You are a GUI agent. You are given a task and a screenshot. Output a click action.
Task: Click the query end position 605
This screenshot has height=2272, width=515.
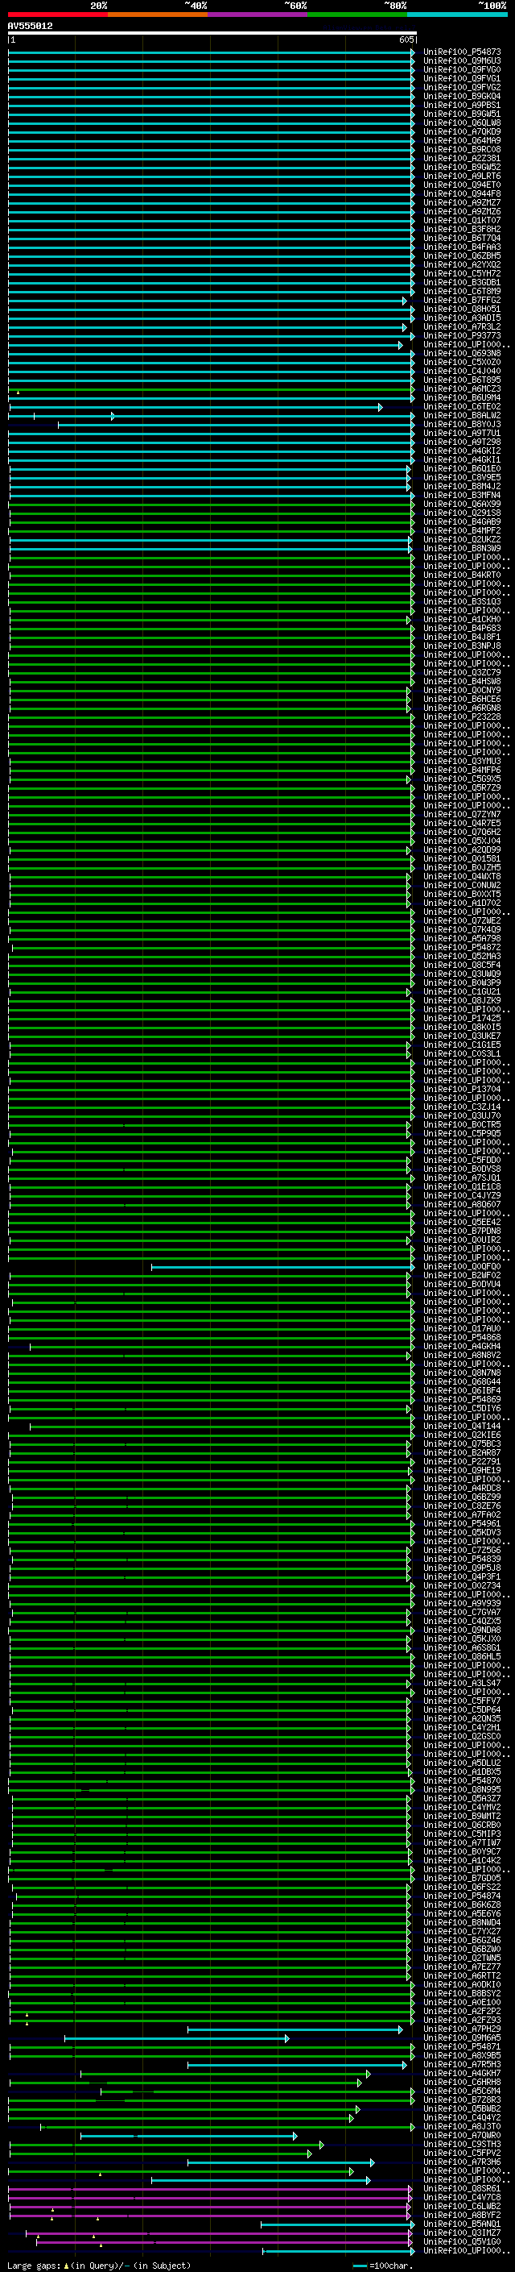406,39
